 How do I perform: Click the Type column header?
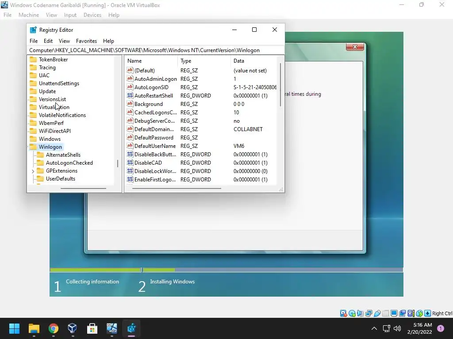click(x=204, y=61)
